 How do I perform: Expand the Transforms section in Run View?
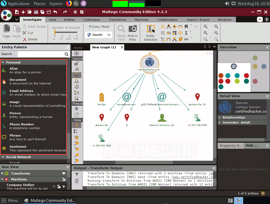(2, 173)
